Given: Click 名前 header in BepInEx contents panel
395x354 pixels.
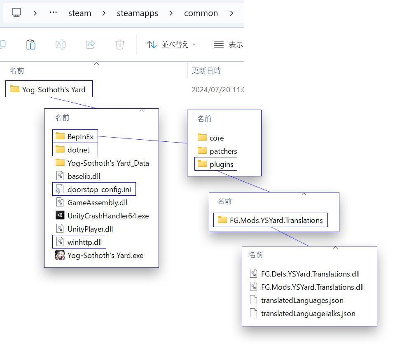Looking at the screenshot, I should coord(204,119).
